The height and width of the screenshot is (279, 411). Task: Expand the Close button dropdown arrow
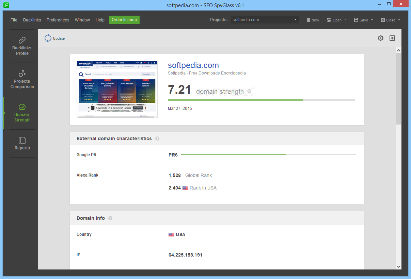point(399,20)
